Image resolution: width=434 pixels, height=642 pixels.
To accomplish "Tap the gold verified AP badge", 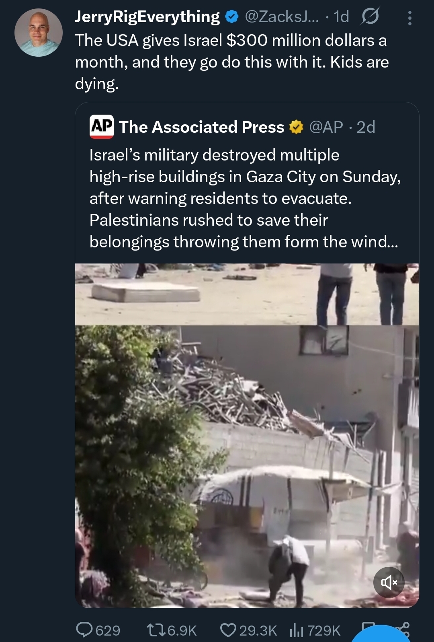I will (x=296, y=127).
